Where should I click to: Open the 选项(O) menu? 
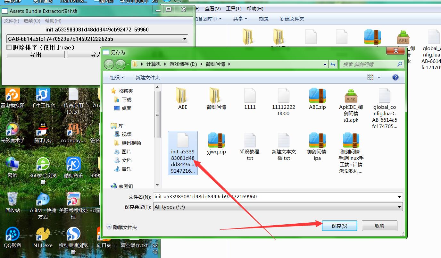(x=32, y=21)
